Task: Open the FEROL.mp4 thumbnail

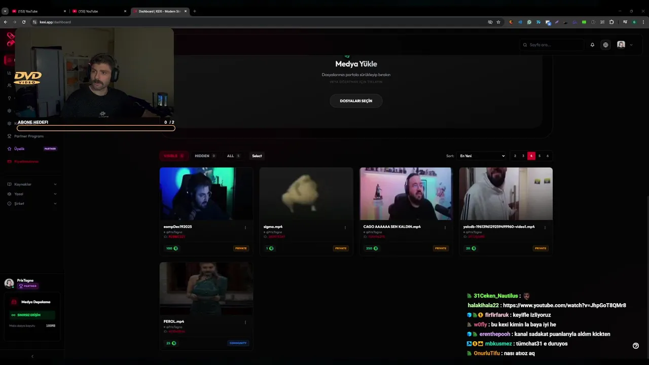Action: coord(206,288)
